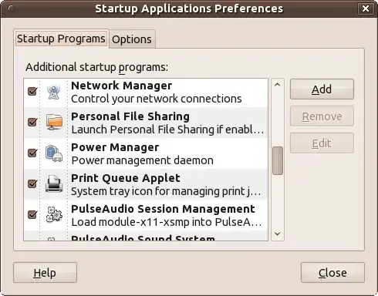Viewport: 378px width, 296px height.
Task: Close the Startup Applications Preferences window
Action: coord(366,8)
